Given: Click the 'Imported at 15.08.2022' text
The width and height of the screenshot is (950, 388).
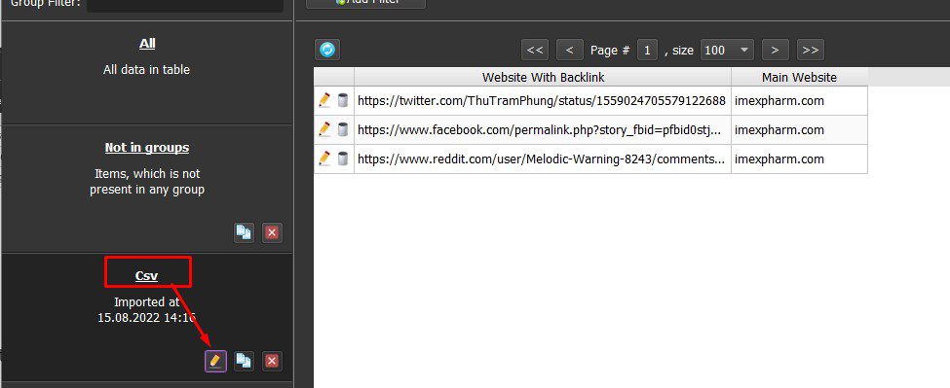Looking at the screenshot, I should (x=146, y=309).
